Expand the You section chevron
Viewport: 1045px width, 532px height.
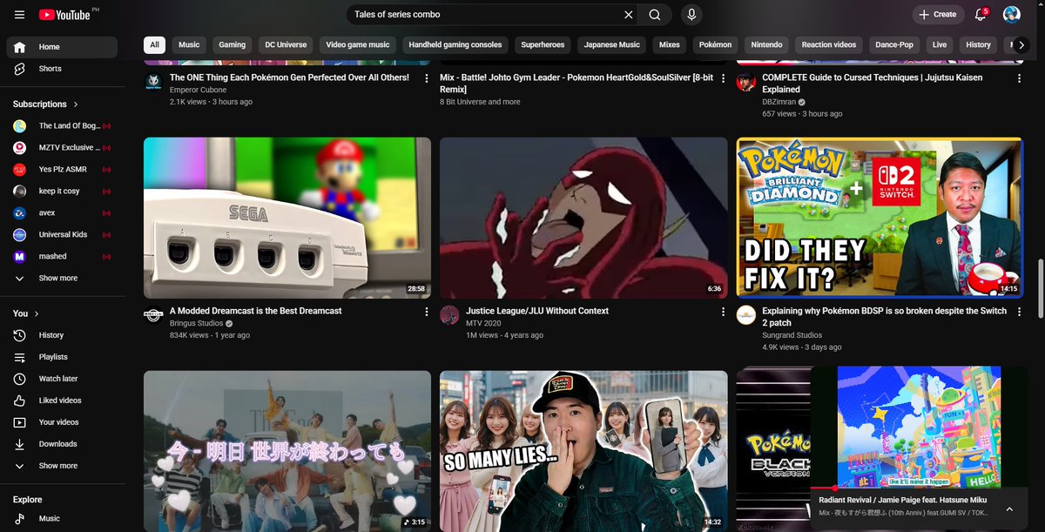coord(37,313)
